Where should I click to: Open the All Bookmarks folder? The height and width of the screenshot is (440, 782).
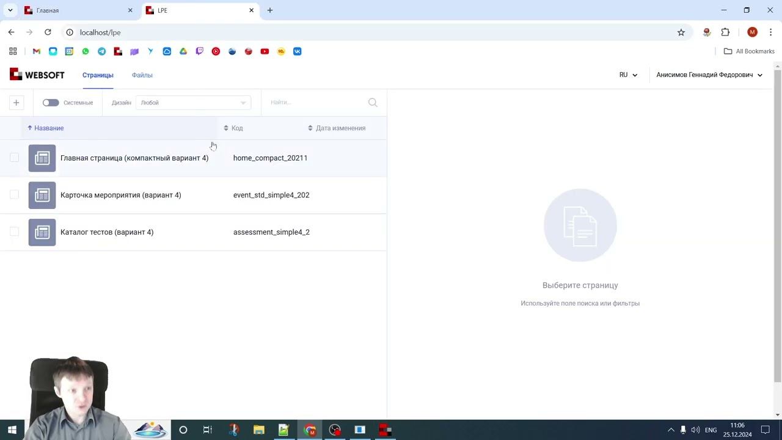[749, 51]
